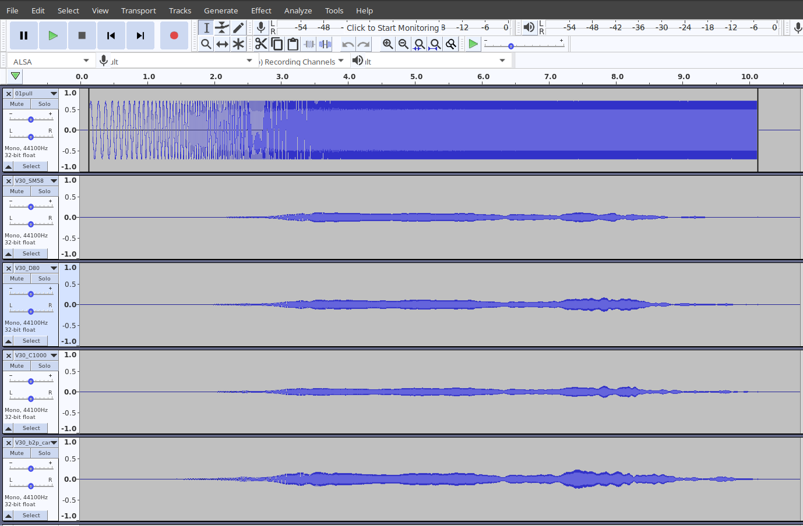Mute the 01pull track
This screenshot has height=526, width=803.
[17, 104]
